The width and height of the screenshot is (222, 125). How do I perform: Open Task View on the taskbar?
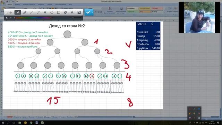click(x=14, y=123)
